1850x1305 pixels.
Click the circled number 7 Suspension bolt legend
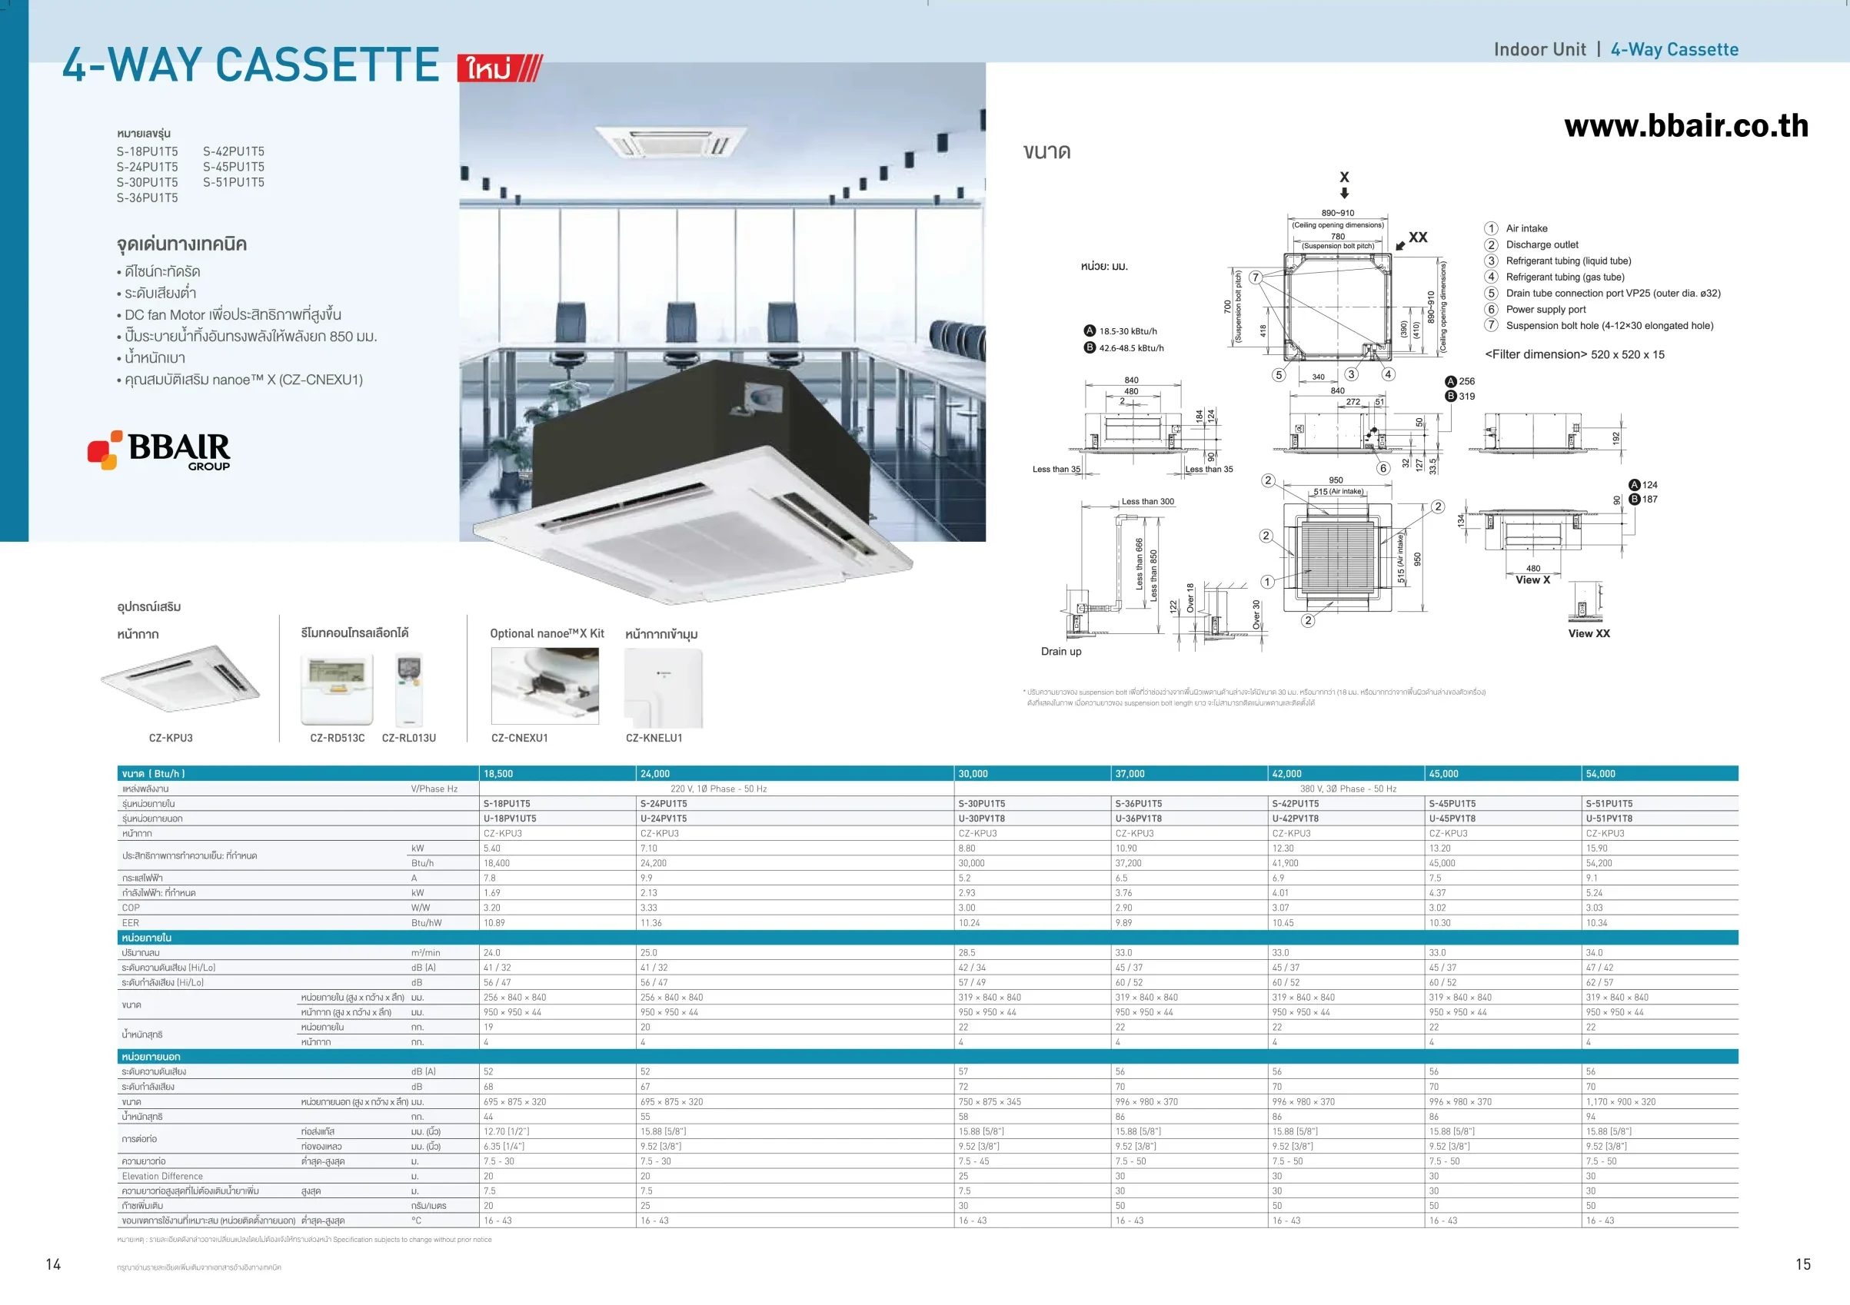[x=1492, y=325]
